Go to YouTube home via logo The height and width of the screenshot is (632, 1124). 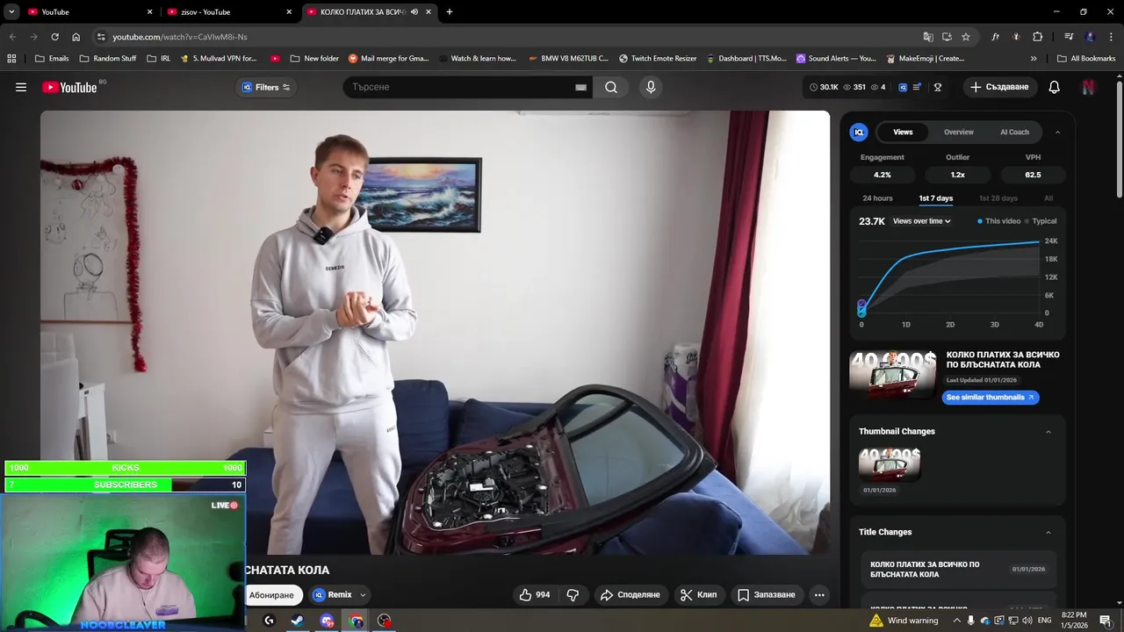69,87
